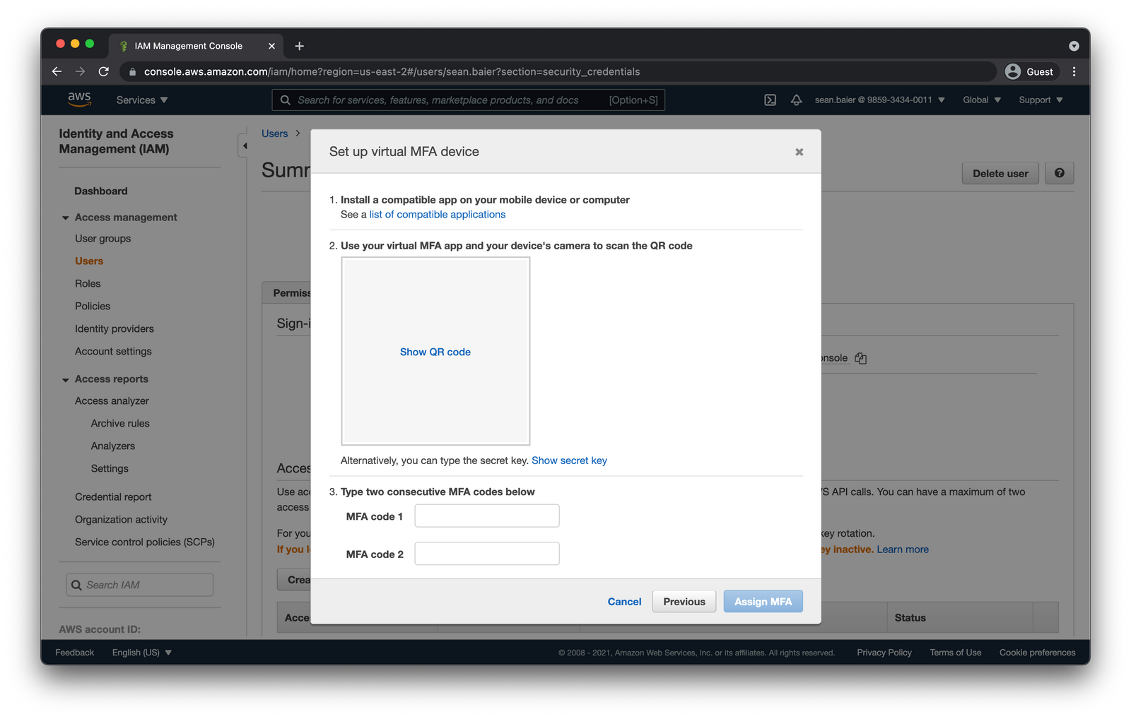The width and height of the screenshot is (1131, 719).
Task: Open the list of compatible applications
Action: tap(437, 214)
